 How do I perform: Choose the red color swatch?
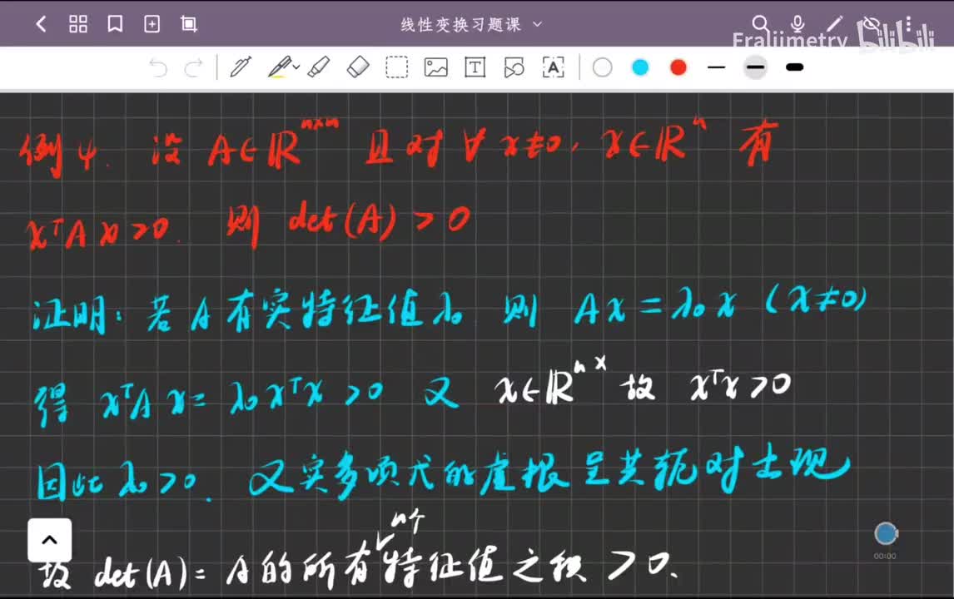coord(678,67)
